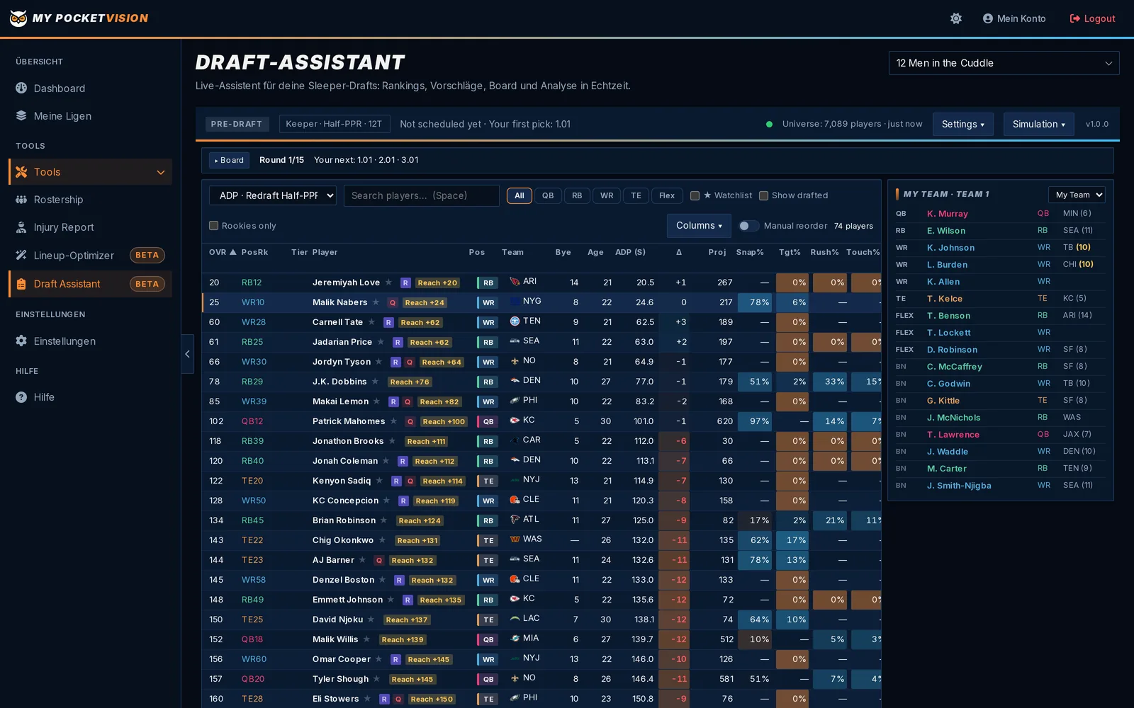Select Draft Assistant in sidebar

(x=90, y=284)
